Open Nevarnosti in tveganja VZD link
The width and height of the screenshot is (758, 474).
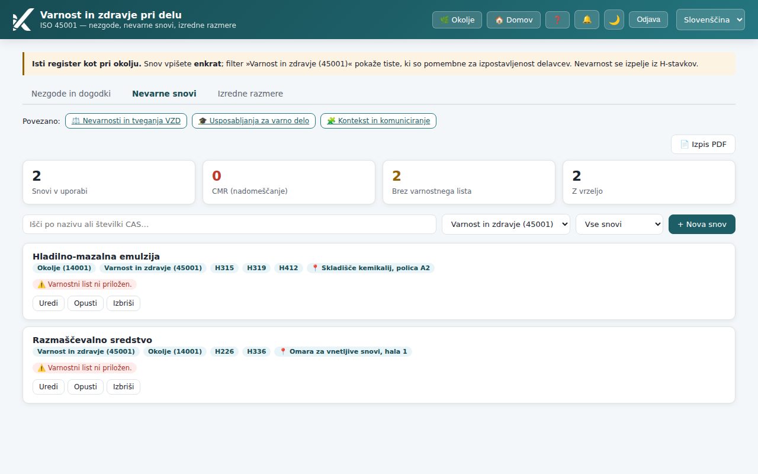(x=126, y=121)
